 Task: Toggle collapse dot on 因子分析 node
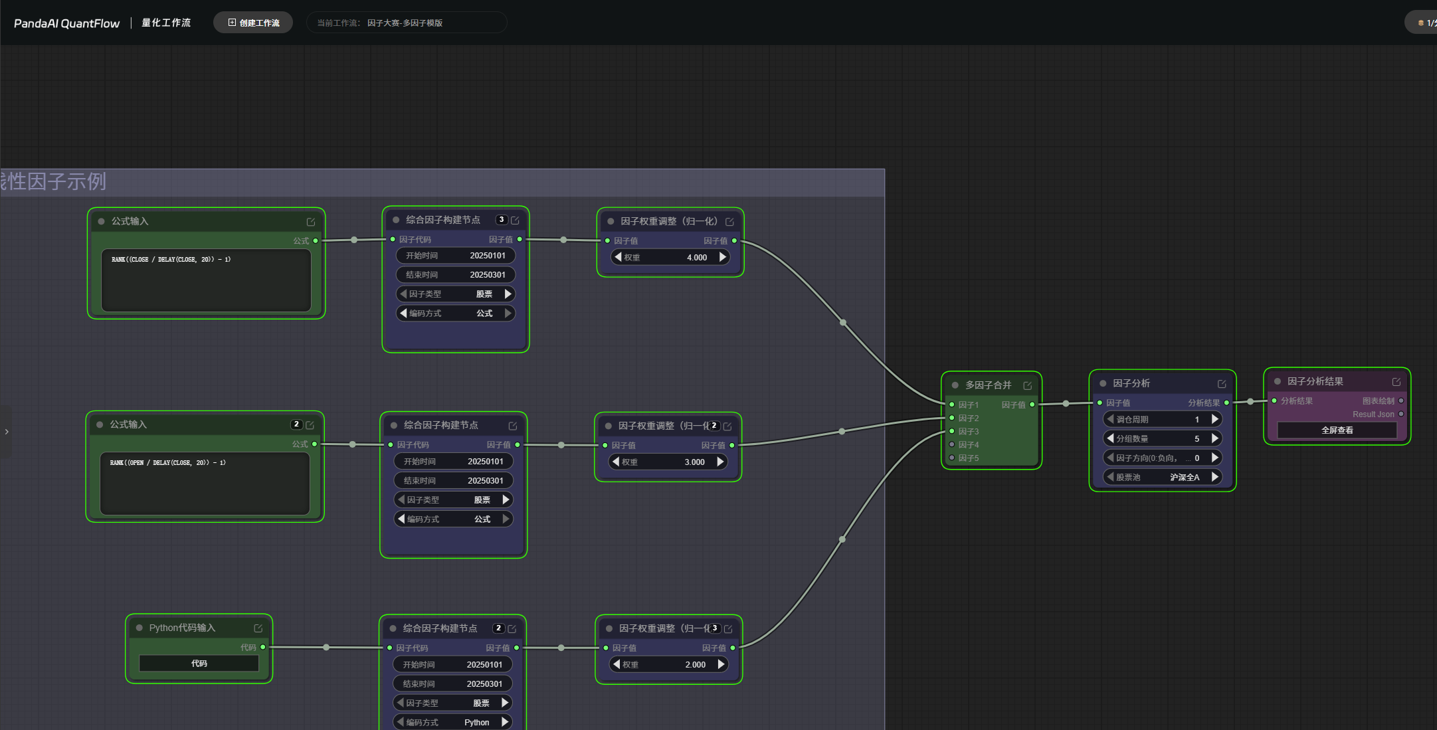pos(1103,383)
